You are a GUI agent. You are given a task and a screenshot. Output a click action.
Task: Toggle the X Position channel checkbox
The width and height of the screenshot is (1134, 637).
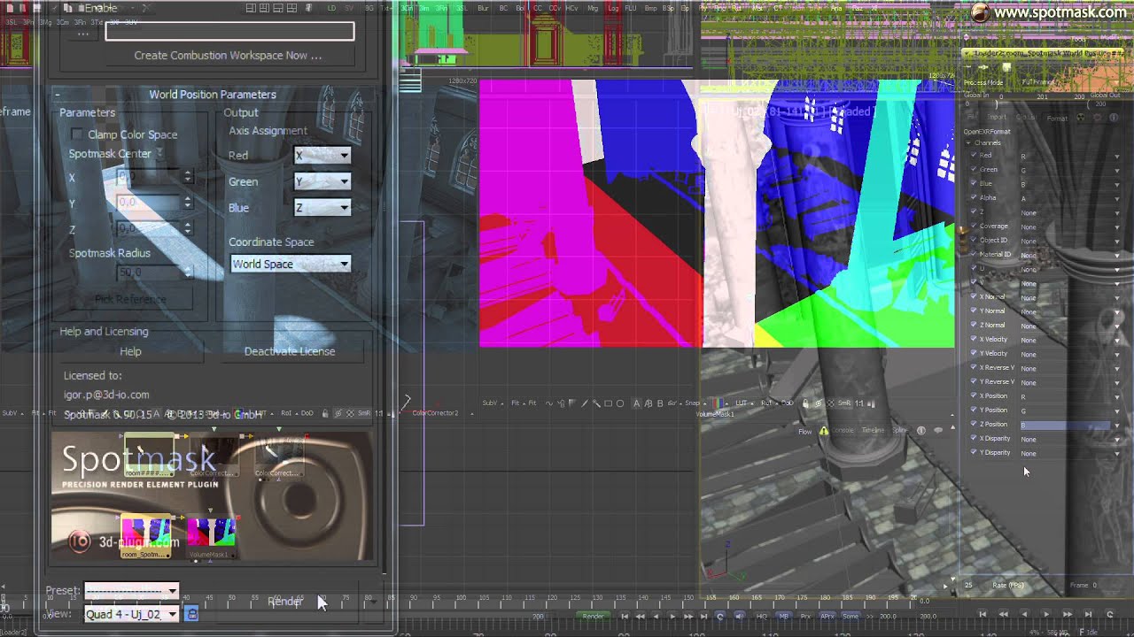(974, 396)
